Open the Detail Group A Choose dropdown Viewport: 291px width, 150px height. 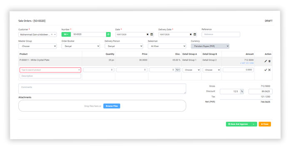click(x=192, y=70)
